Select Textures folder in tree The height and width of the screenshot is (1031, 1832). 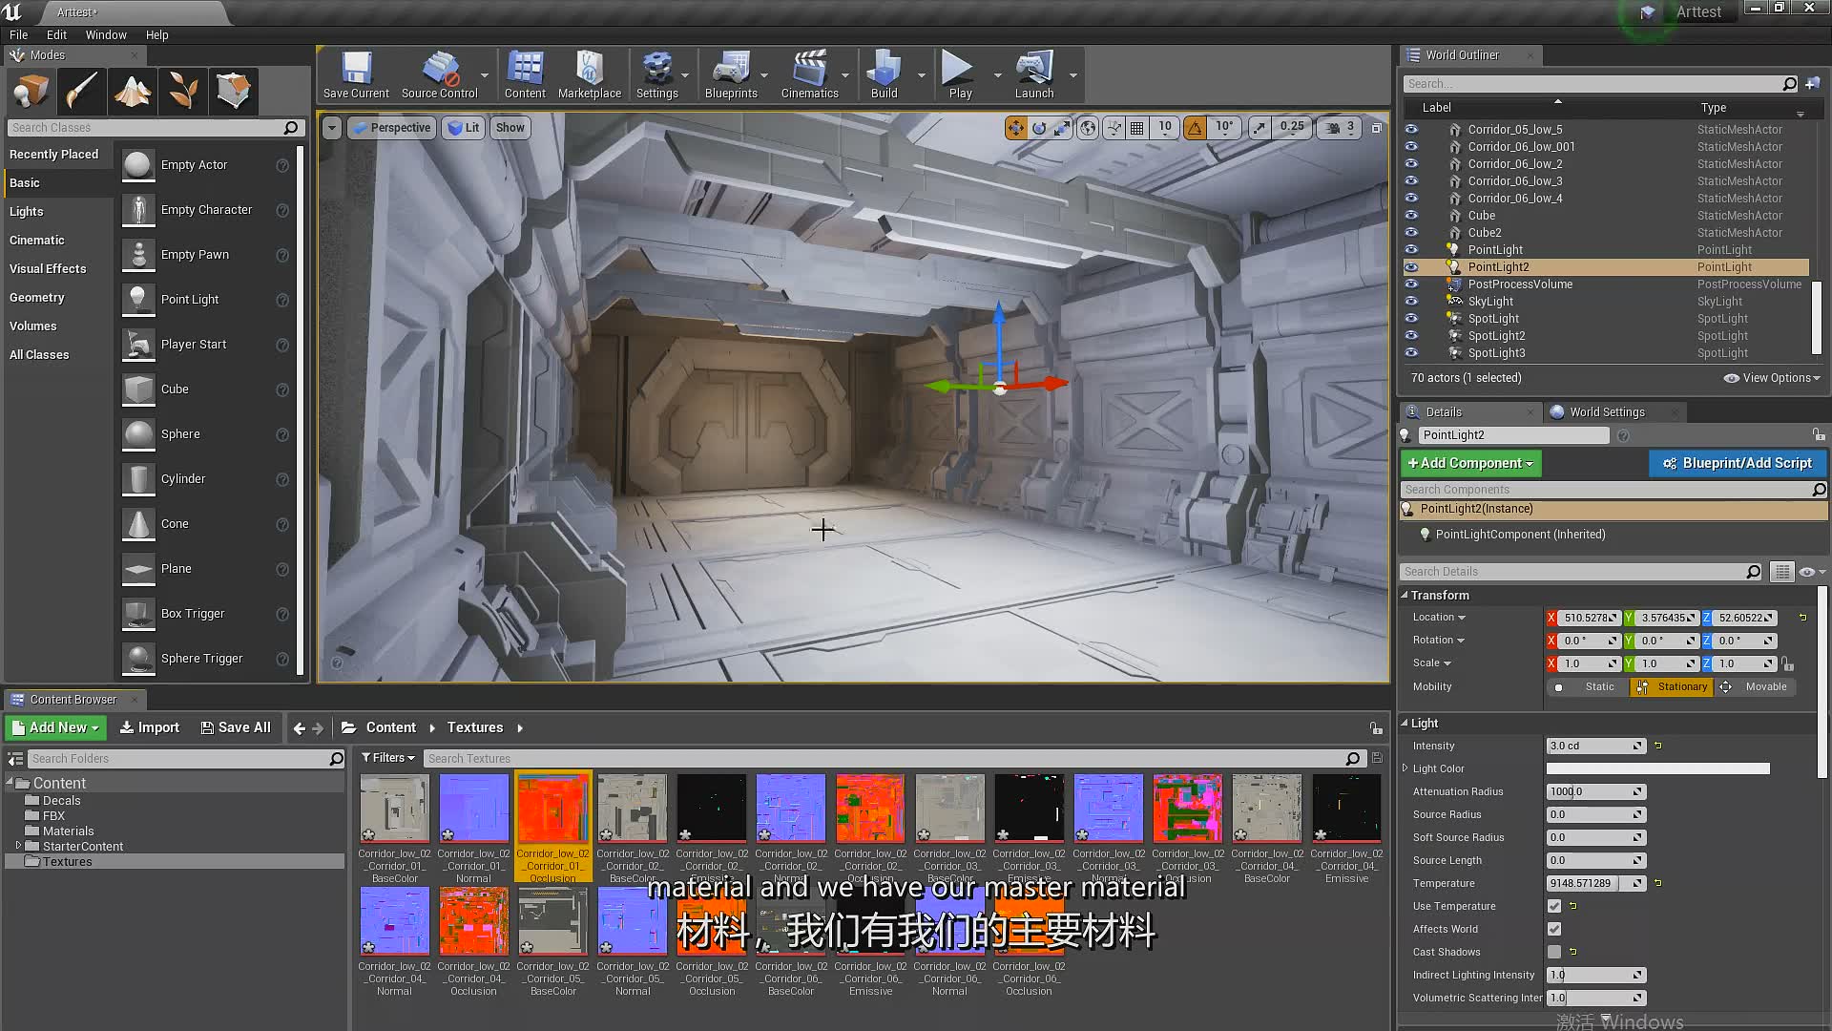[67, 861]
